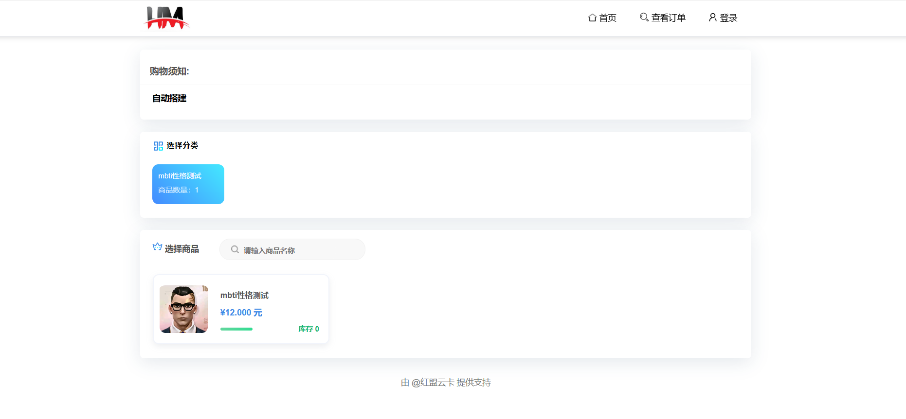Click the 购物须知 heading

pos(169,71)
